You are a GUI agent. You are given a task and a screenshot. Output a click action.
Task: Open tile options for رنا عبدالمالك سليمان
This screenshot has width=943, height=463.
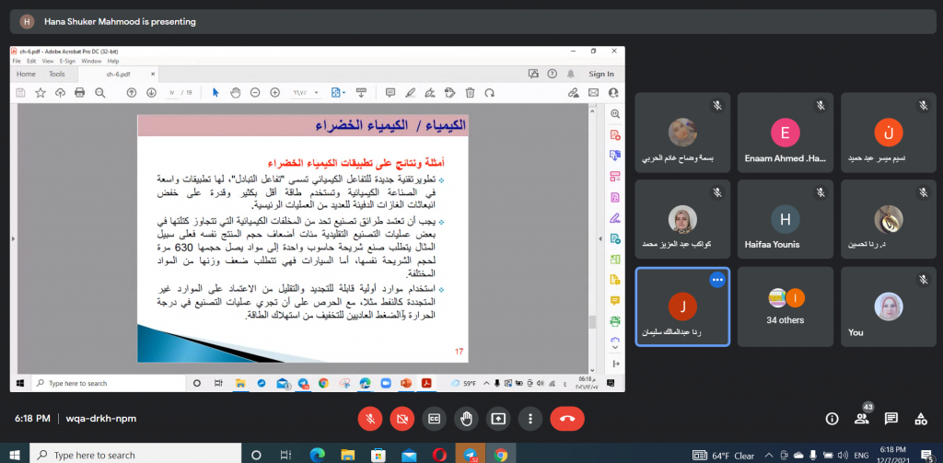[716, 280]
